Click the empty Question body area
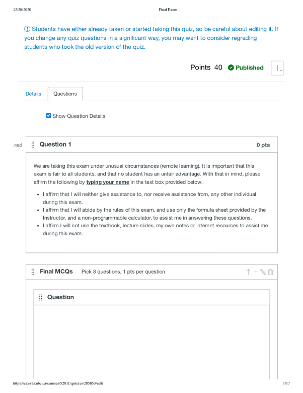 coord(151,342)
